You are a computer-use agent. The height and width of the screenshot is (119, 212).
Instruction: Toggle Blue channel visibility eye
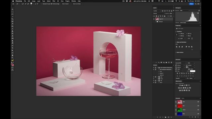point(176,114)
